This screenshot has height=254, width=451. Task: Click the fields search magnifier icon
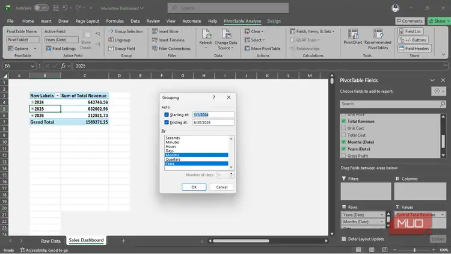(443, 104)
